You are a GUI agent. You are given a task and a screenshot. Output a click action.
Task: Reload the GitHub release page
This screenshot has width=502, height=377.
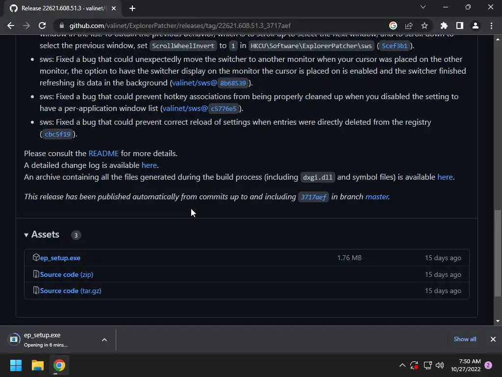42,26
